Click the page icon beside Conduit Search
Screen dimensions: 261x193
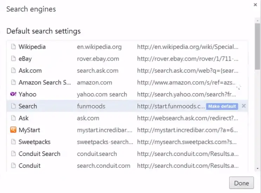[13, 154]
